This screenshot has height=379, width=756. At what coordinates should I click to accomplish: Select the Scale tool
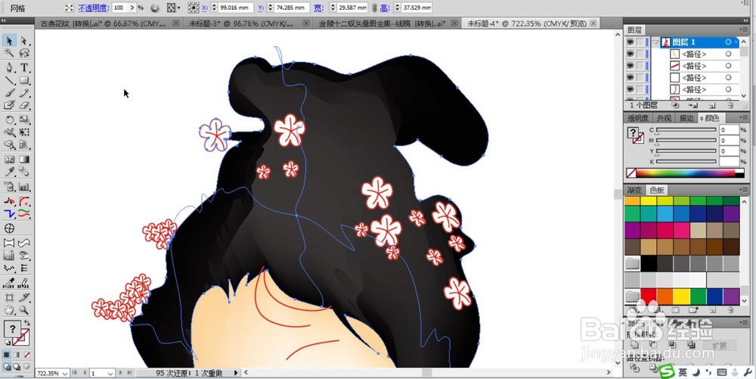click(24, 120)
